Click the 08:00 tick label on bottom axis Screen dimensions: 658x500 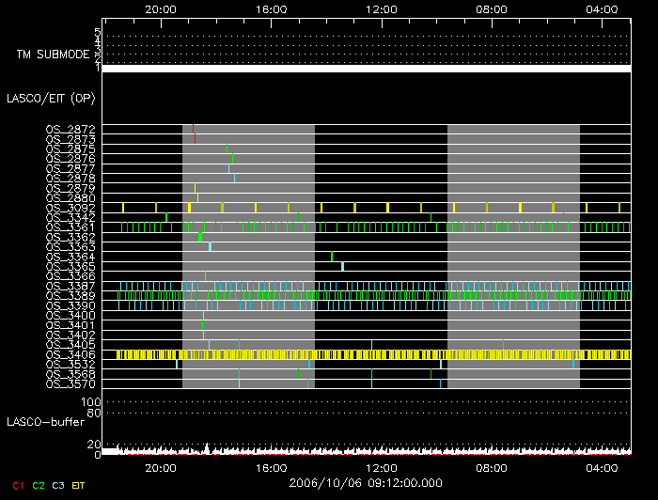pos(492,467)
